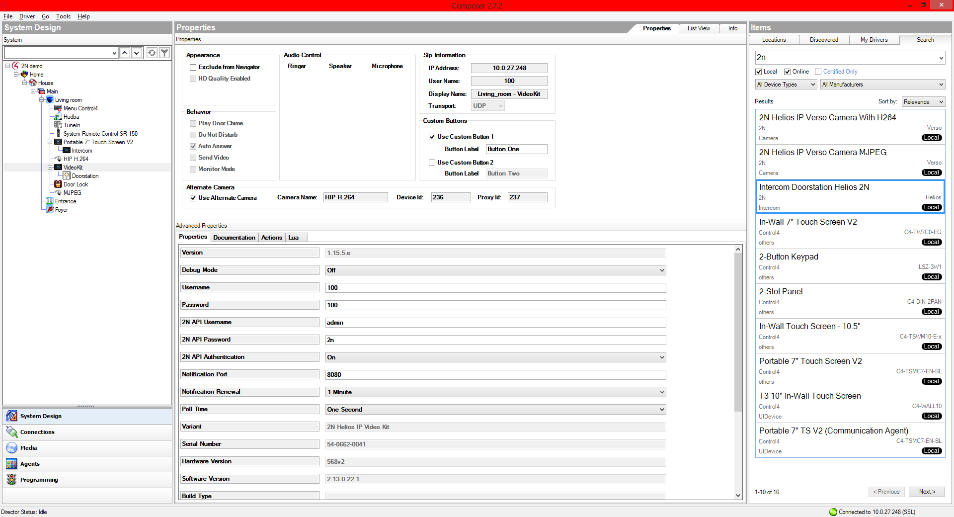Click the filter funnel icon above project tree

point(164,53)
